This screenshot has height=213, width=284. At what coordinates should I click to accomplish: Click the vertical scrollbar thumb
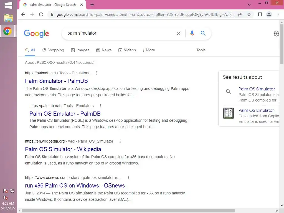[282, 44]
